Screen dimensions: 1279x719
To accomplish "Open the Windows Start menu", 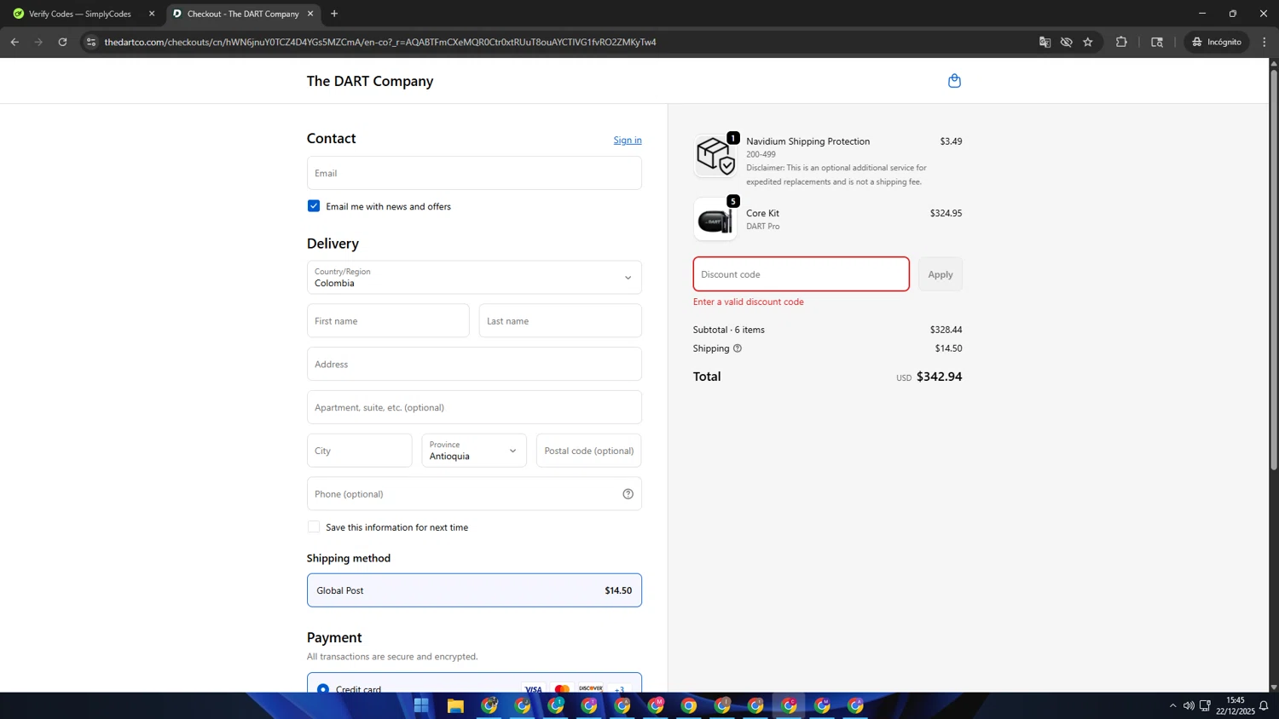I will tap(421, 705).
